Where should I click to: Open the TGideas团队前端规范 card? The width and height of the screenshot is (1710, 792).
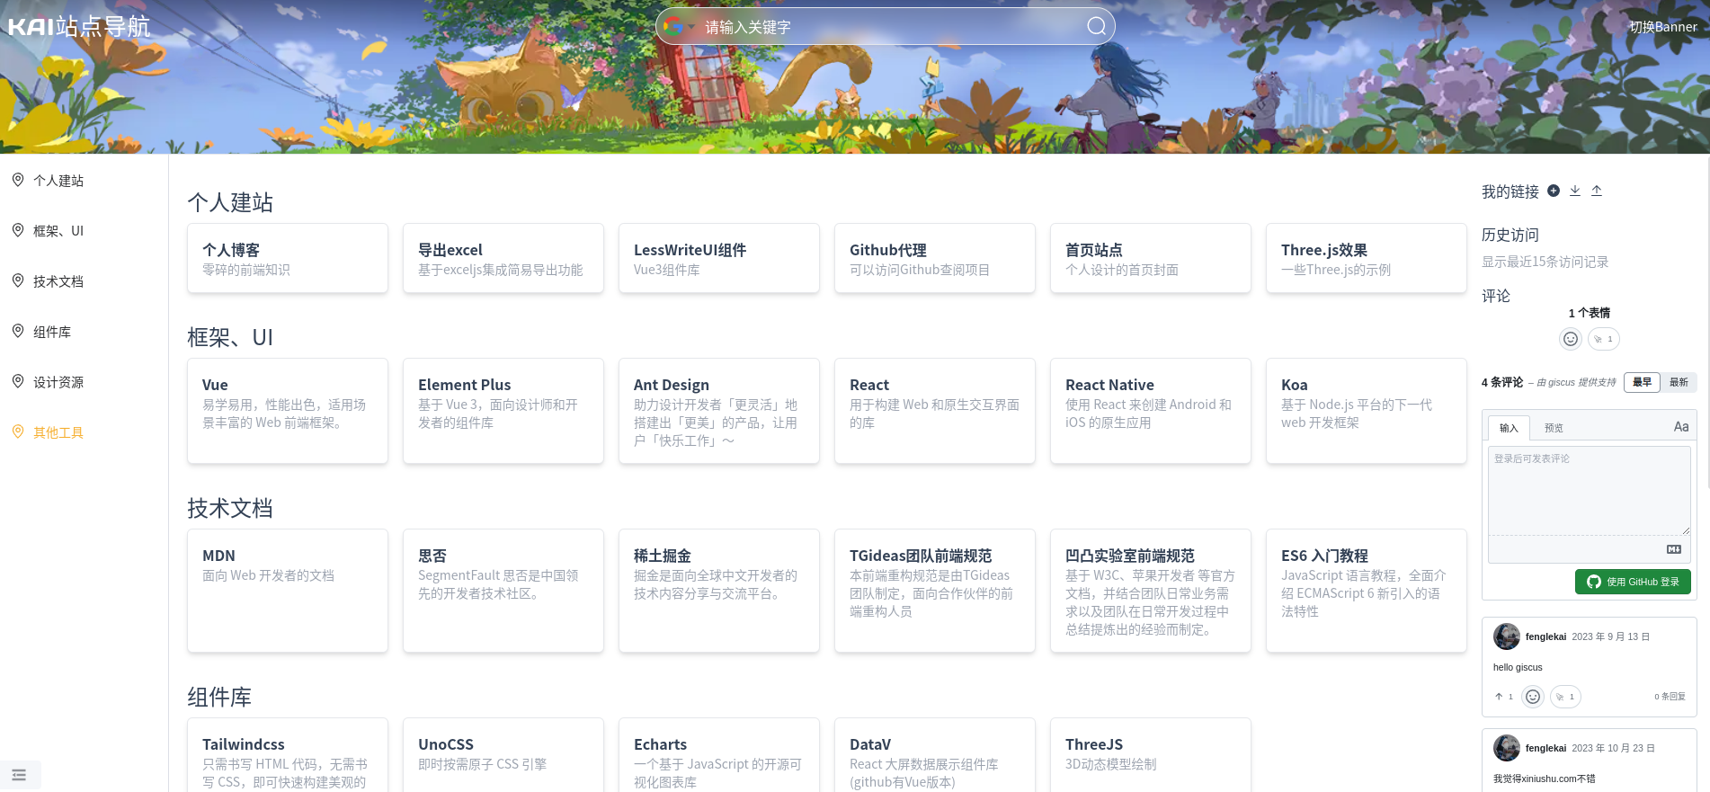(935, 591)
